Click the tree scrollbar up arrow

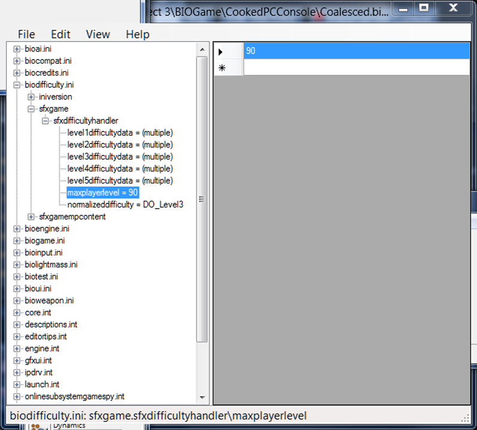point(203,49)
